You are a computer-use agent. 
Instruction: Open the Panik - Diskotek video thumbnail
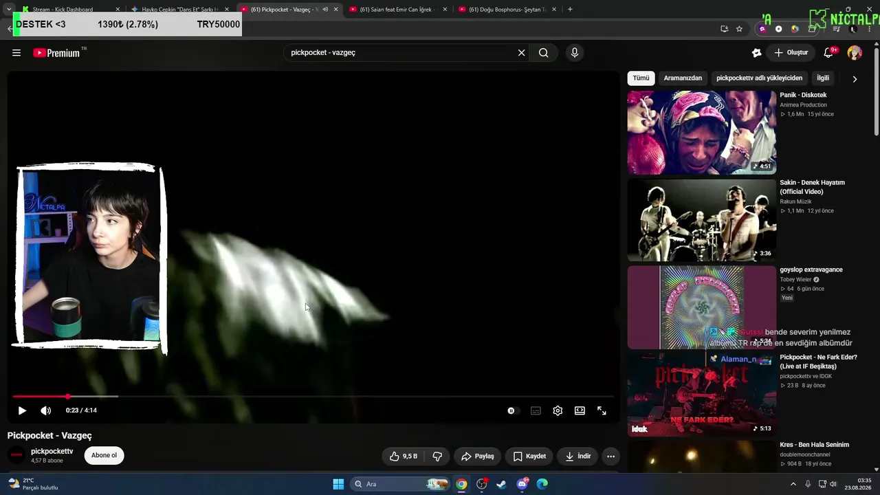click(701, 133)
